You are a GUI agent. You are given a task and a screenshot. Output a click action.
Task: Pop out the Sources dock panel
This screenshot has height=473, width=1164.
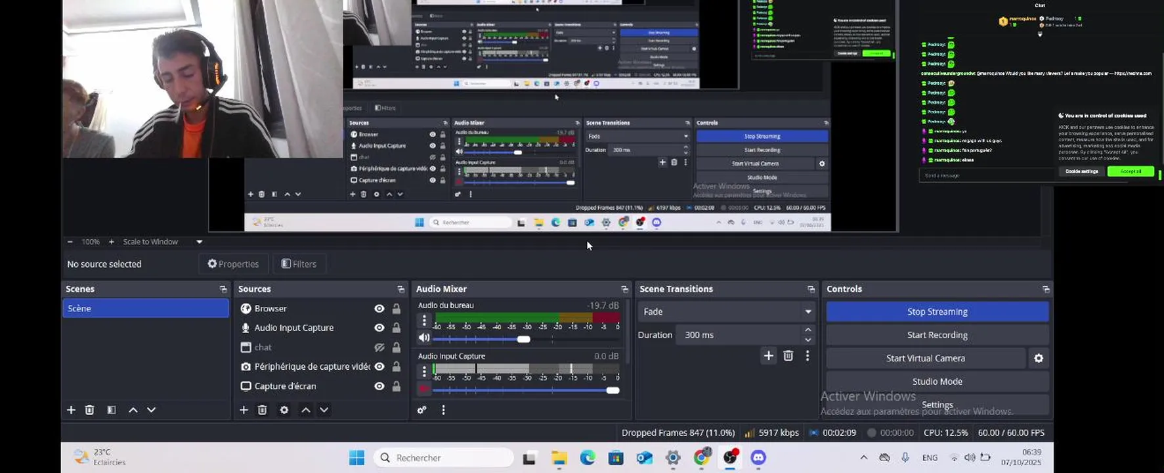(401, 289)
